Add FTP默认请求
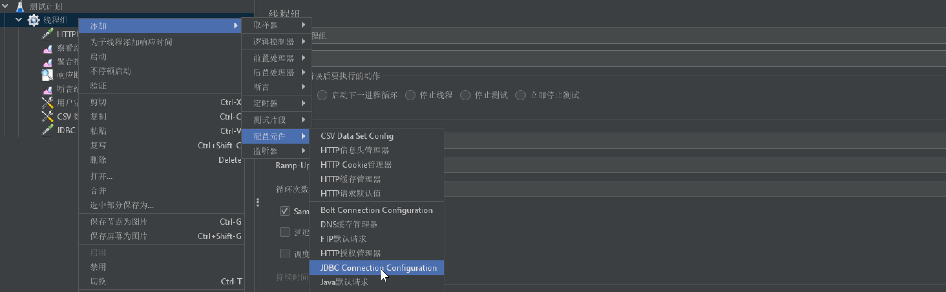Image resolution: width=946 pixels, height=292 pixels. click(377, 239)
